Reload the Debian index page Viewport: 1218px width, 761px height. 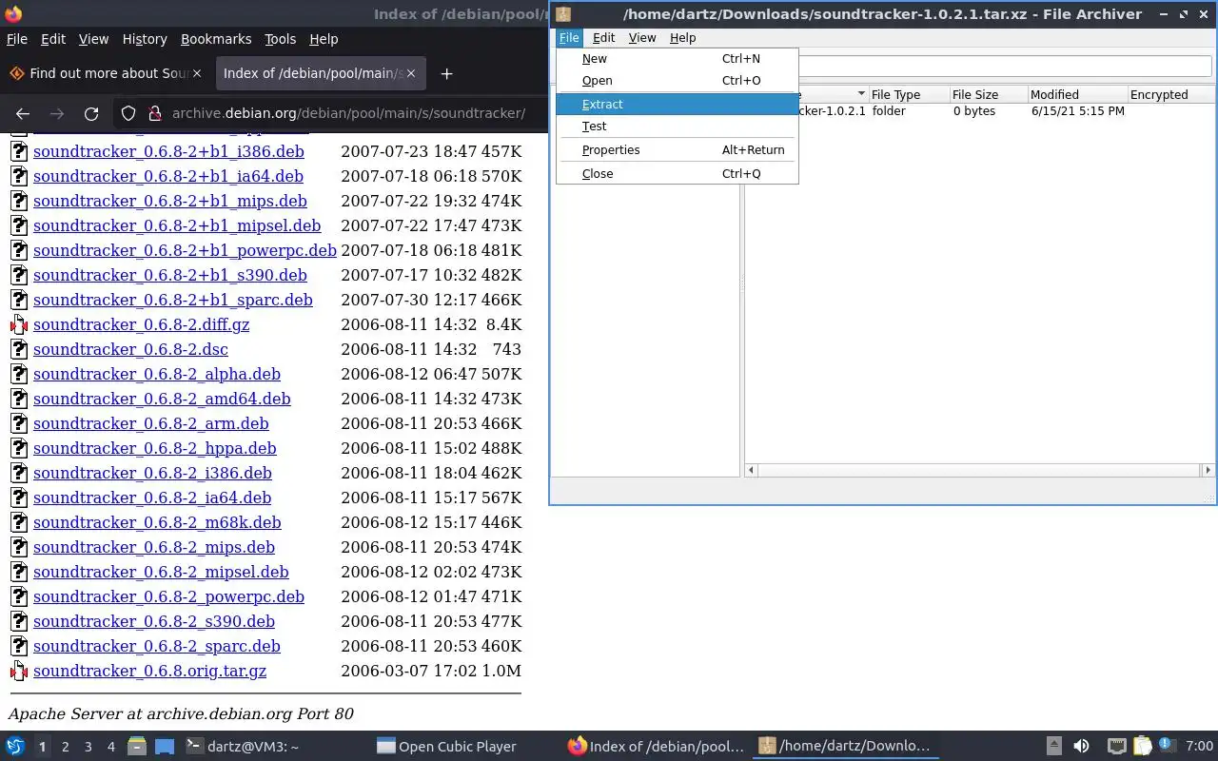coord(91,113)
